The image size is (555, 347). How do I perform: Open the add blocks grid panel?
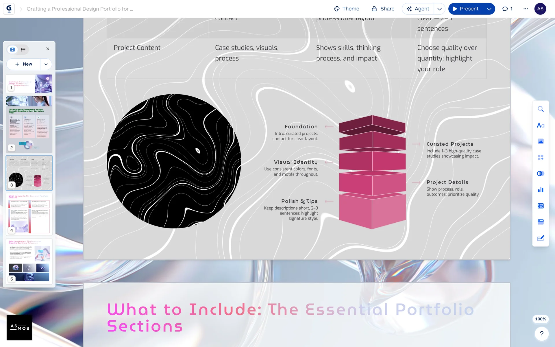540,158
